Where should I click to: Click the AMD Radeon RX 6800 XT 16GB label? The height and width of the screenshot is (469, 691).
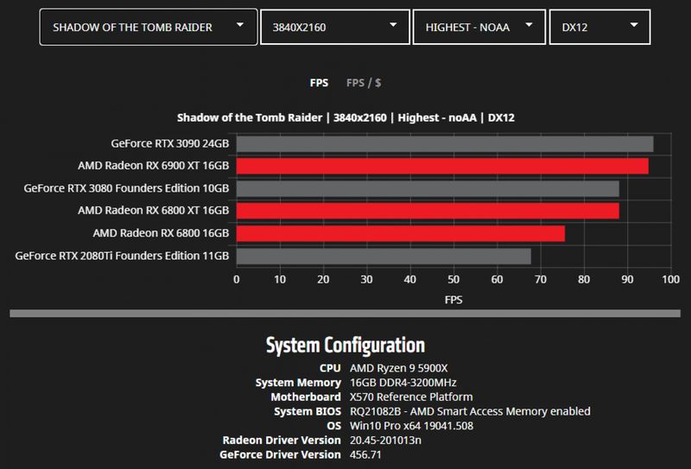coord(154,210)
